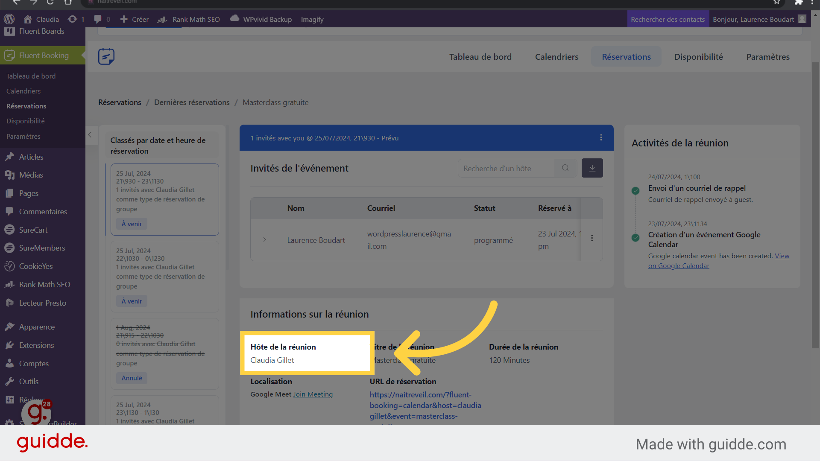The height and width of the screenshot is (461, 820).
Task: Collapse the bookings list panel
Action: 90,135
